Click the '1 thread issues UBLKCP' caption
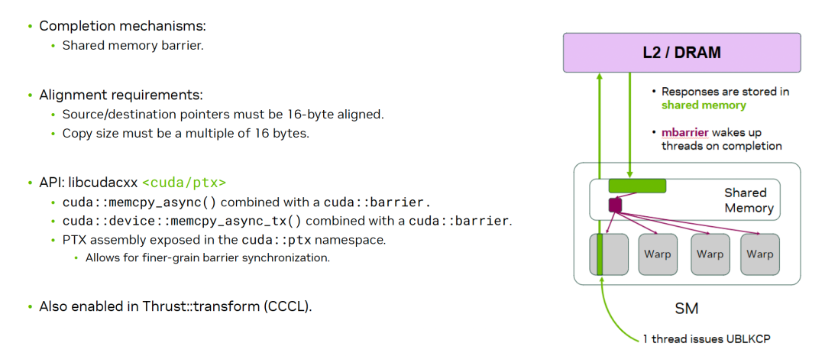Viewport: 825px width, 356px height. pyautogui.click(x=706, y=339)
